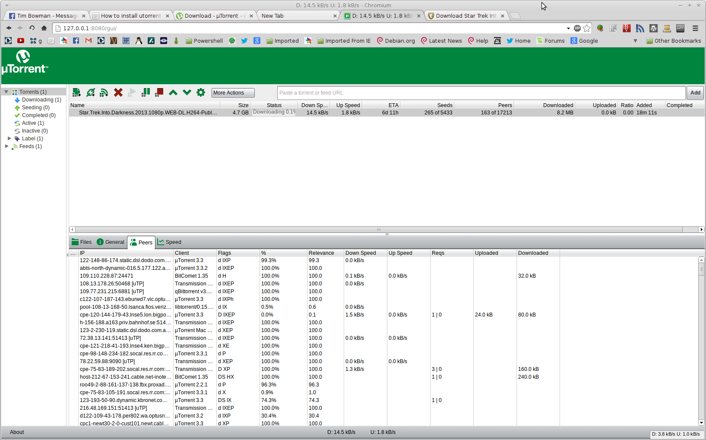The height and width of the screenshot is (440, 706).
Task: Click the AdBlock Plus icon in address bar
Action: click(x=577, y=28)
